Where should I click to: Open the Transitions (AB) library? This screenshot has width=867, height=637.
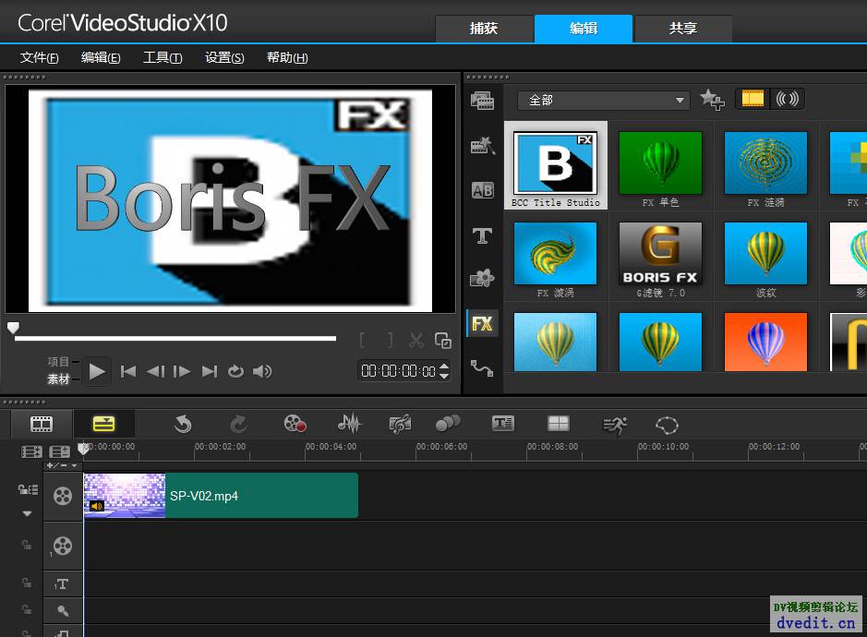[x=482, y=191]
